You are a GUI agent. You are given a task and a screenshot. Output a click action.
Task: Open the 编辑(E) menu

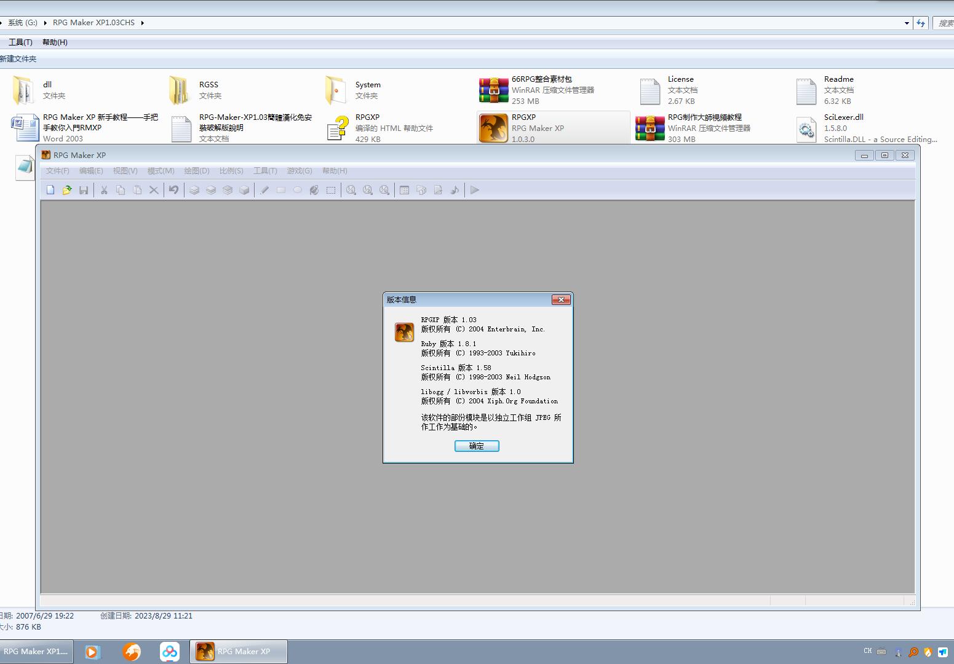coord(91,171)
